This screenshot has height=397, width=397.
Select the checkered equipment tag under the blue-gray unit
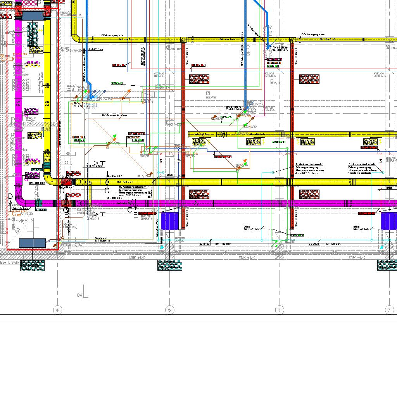32,265
